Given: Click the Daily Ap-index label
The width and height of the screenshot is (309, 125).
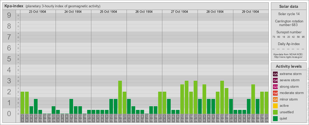Looking at the screenshot, I should [289, 44].
